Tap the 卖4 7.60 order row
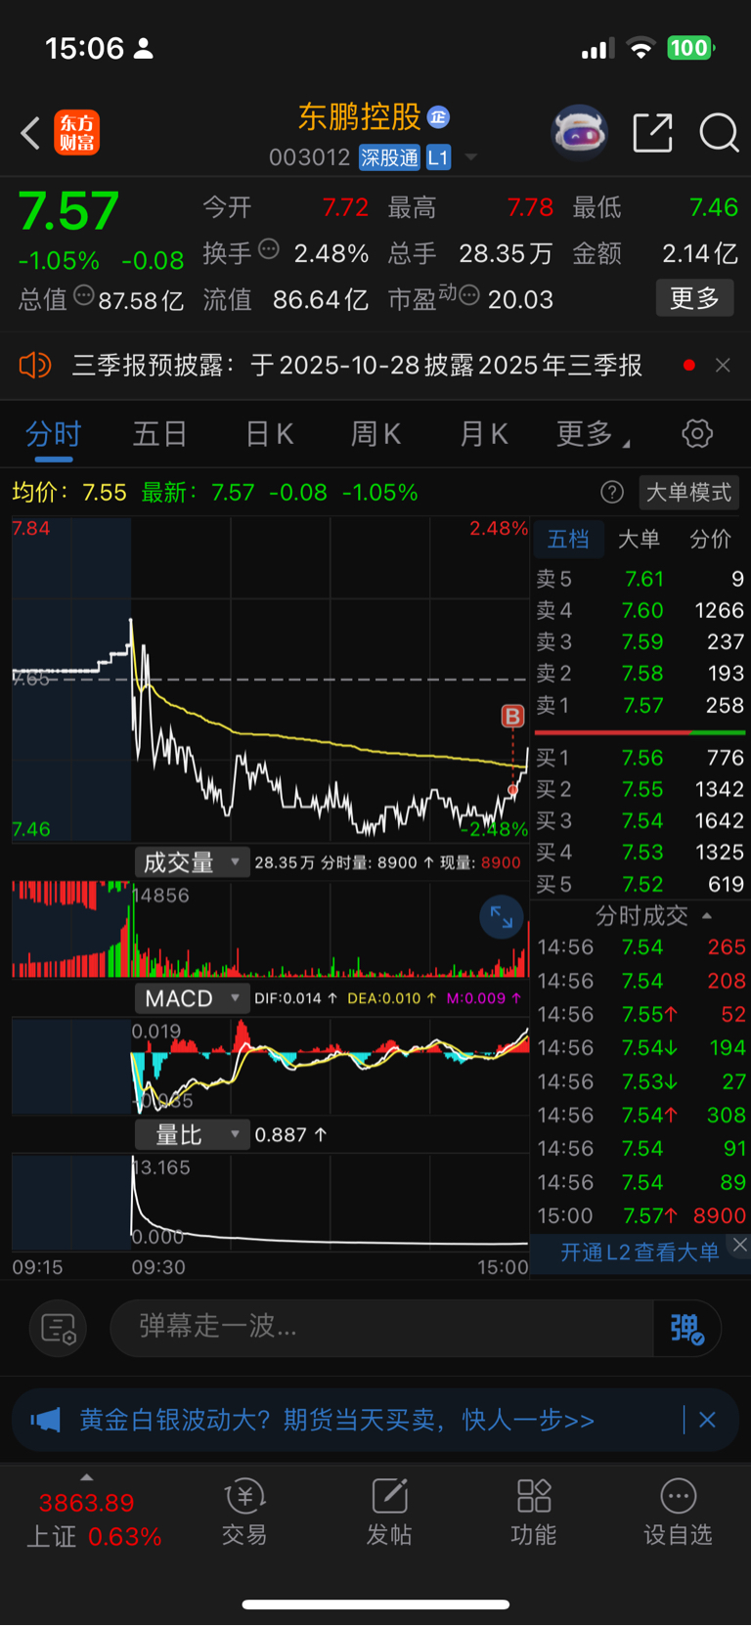 pyautogui.click(x=640, y=610)
